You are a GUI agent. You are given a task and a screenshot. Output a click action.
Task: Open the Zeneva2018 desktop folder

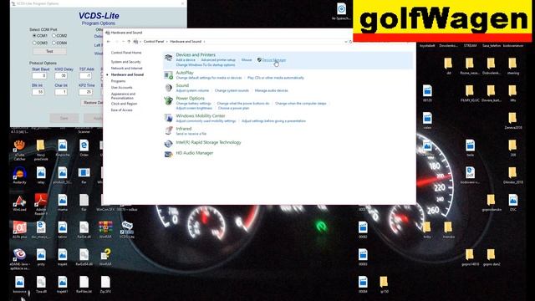512,118
